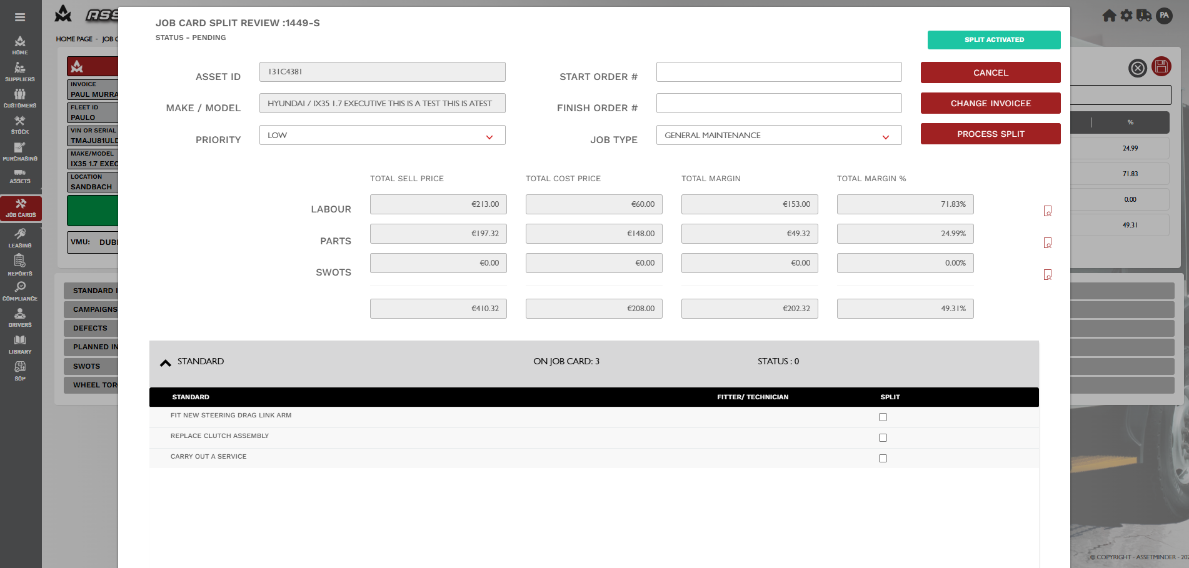Open the Priority dropdown showing LOW
This screenshot has width=1189, height=568.
pyautogui.click(x=382, y=135)
